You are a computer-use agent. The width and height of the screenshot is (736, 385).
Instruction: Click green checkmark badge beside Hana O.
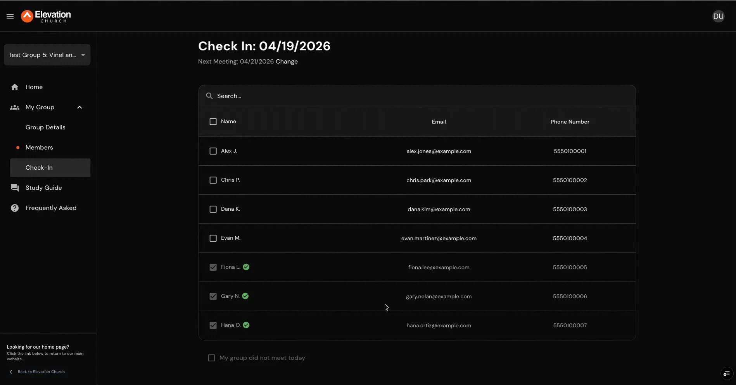(246, 325)
